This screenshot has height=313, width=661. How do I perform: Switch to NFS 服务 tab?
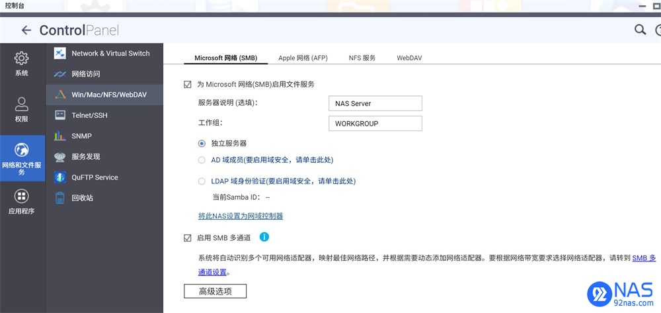(362, 58)
